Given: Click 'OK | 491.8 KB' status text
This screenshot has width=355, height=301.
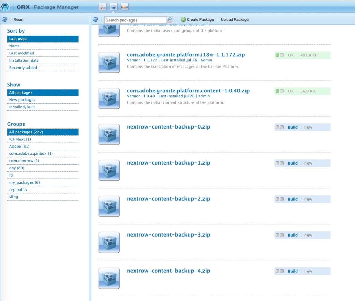Looking at the screenshot, I should pos(302,55).
